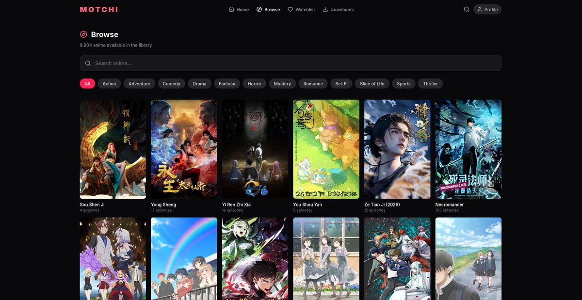Focus the Search anime input field
This screenshot has width=582, height=300.
click(291, 63)
